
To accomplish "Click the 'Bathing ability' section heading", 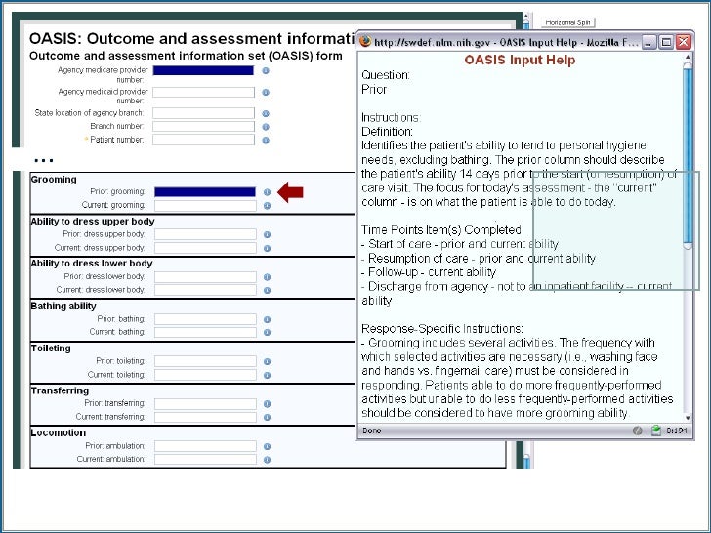I will click(63, 307).
